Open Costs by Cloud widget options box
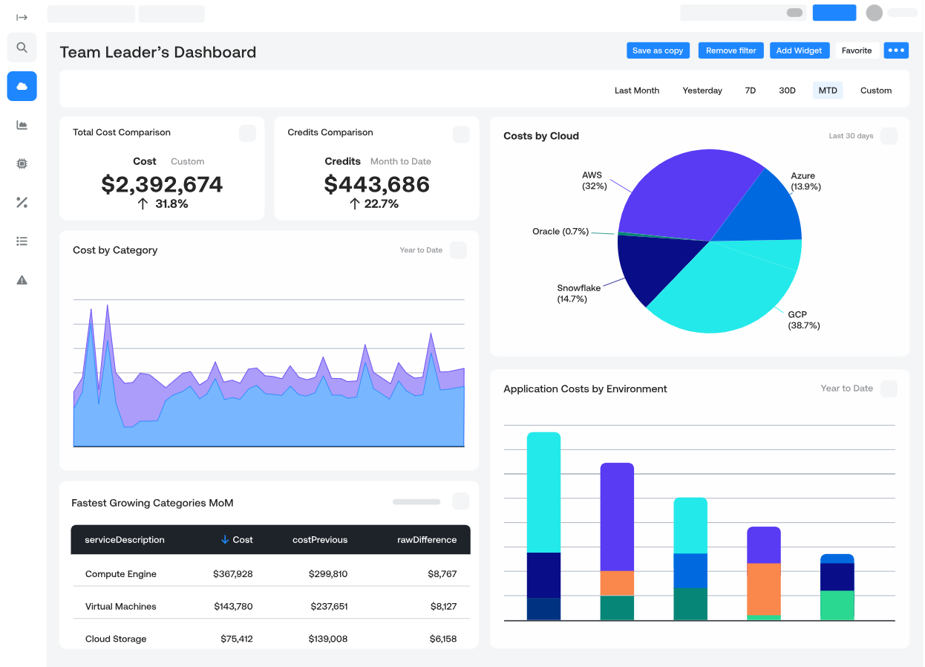The image size is (925, 667). point(889,136)
